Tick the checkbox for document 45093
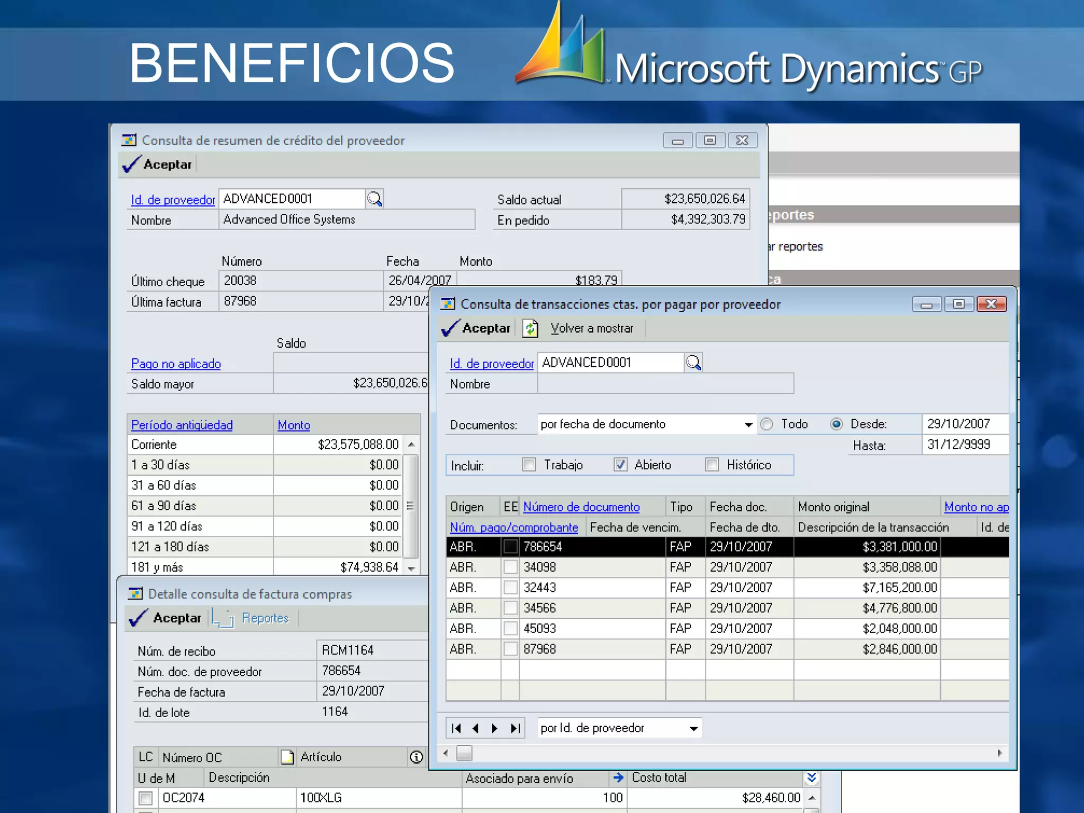 510,628
